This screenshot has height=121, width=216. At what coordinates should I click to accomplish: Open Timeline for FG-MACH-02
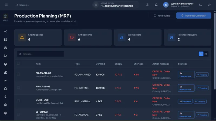click(202, 75)
